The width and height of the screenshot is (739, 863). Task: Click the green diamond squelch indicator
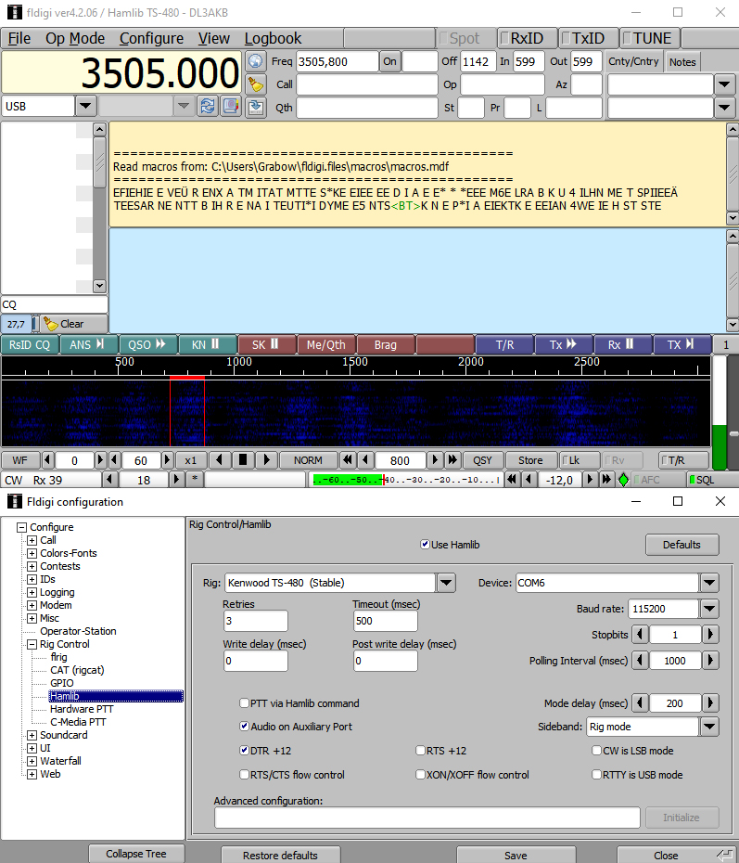[623, 480]
